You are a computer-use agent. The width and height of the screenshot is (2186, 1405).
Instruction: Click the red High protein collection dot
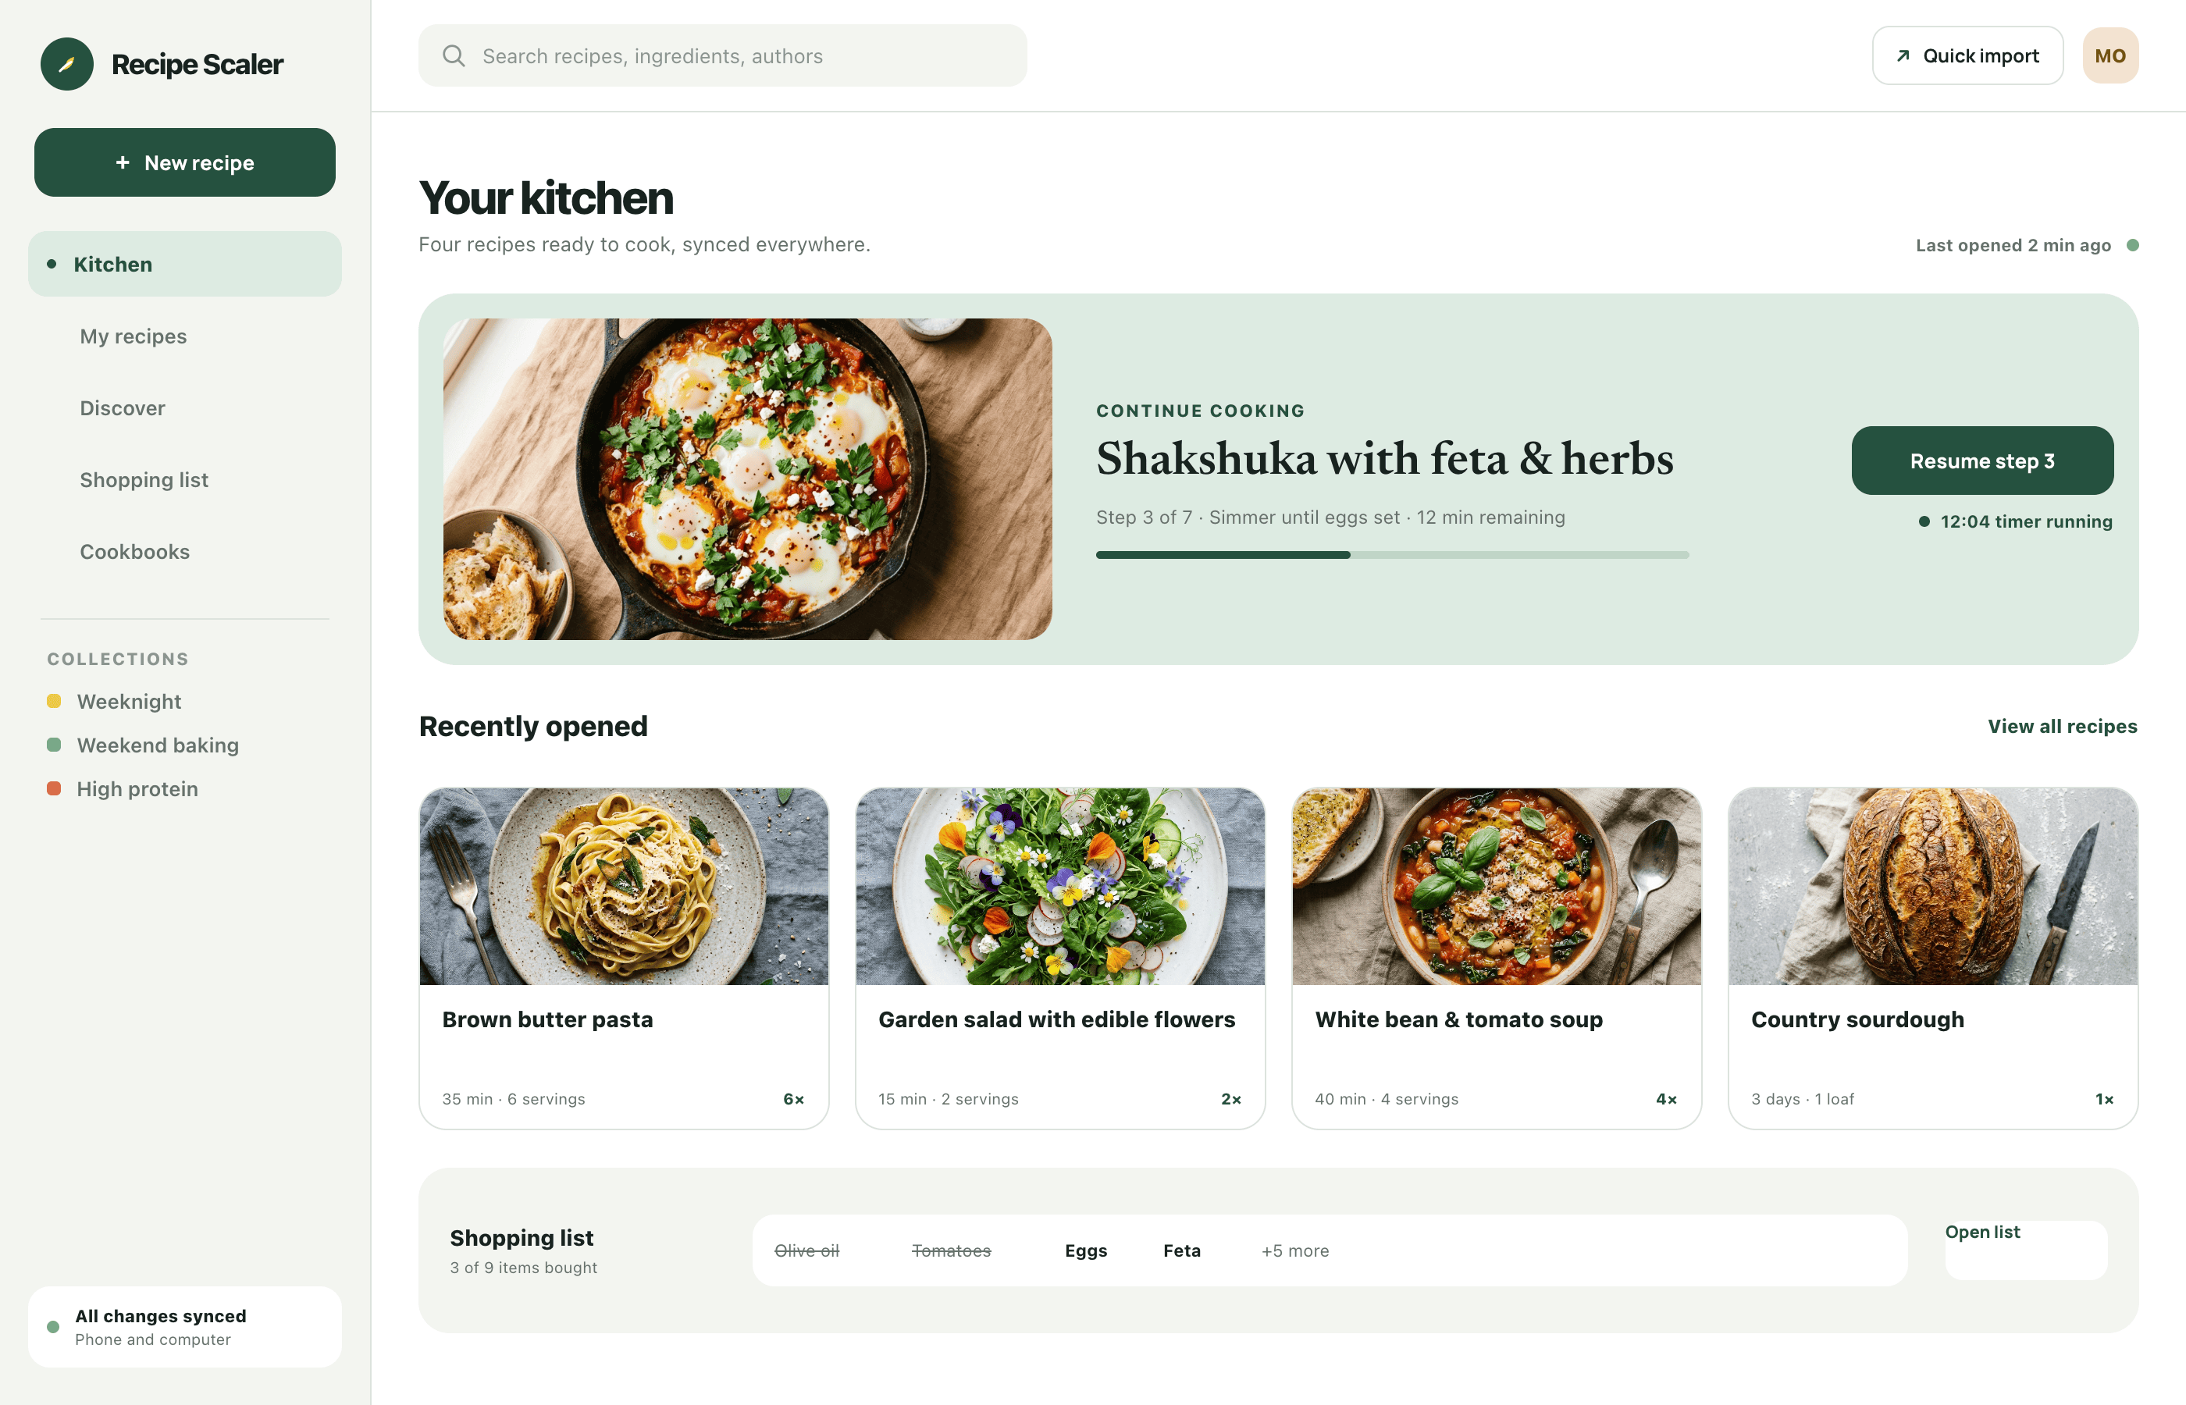point(54,788)
